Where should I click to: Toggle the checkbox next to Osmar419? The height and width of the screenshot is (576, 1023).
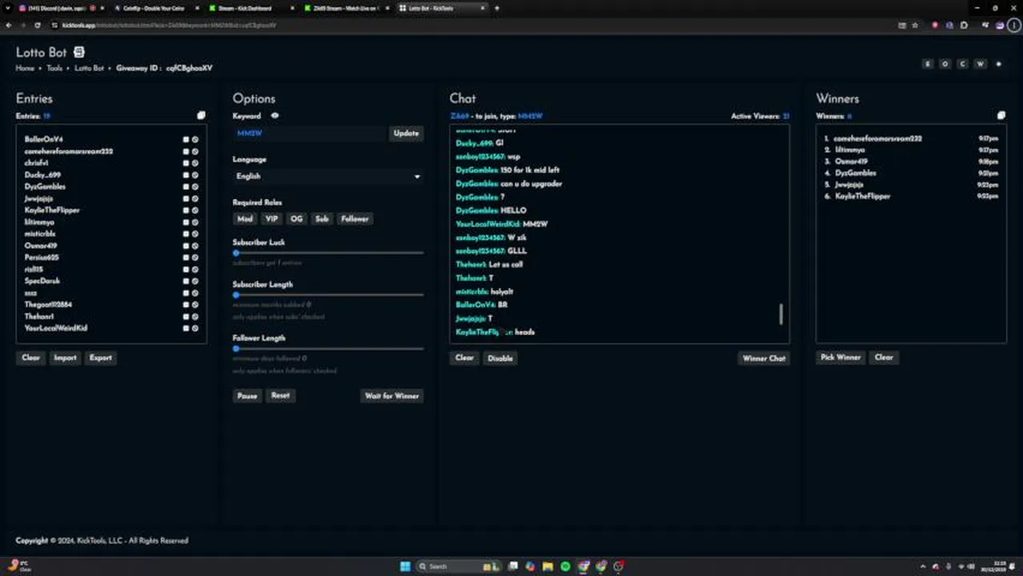186,246
